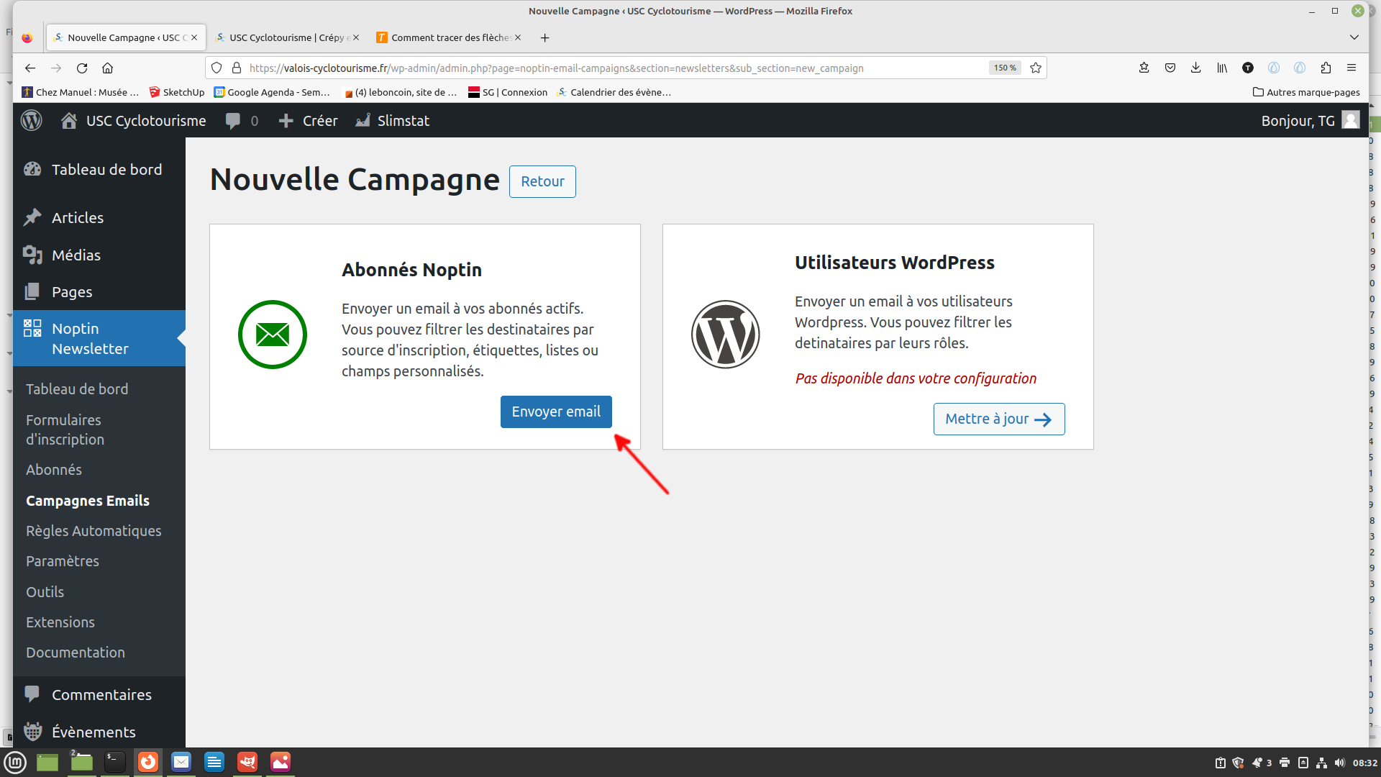The height and width of the screenshot is (777, 1381).
Task: Click the Abonnés Noptin card heading
Action: tap(411, 270)
